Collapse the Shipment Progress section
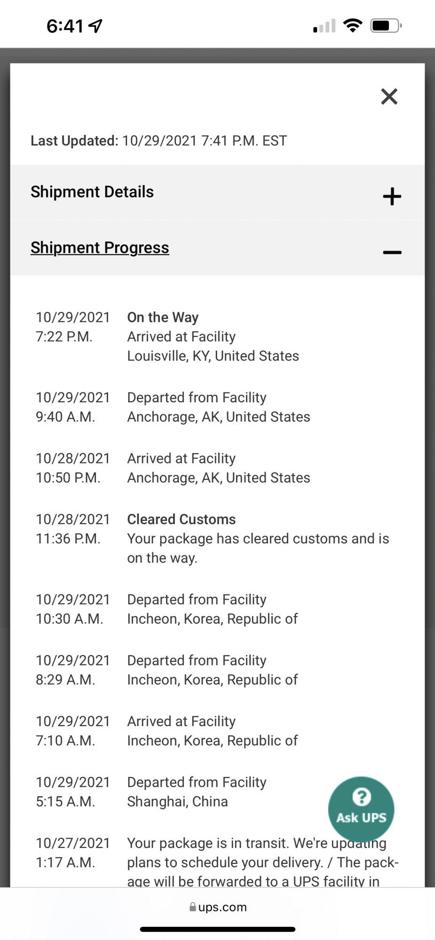 coord(392,252)
